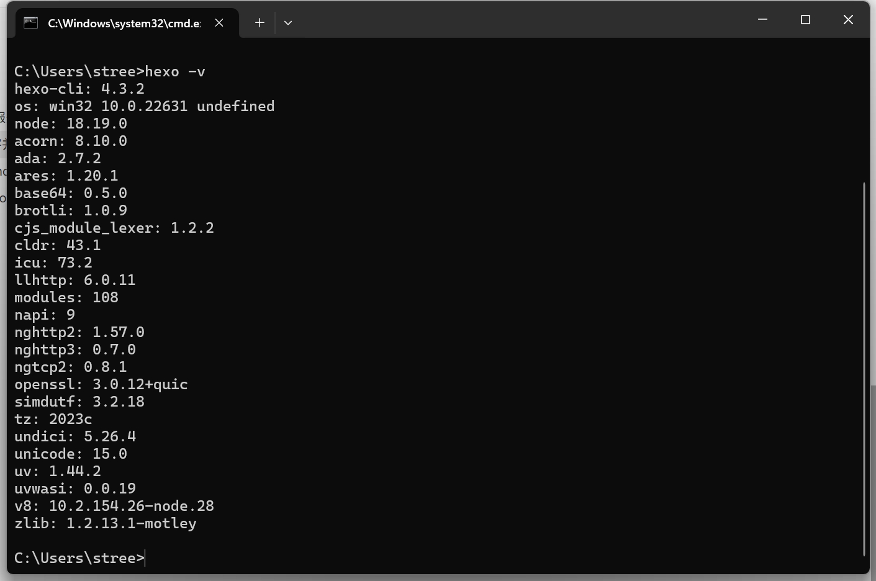Click the "hexo-cli: 4.3.2" output line
The width and height of the screenshot is (876, 581).
click(79, 89)
